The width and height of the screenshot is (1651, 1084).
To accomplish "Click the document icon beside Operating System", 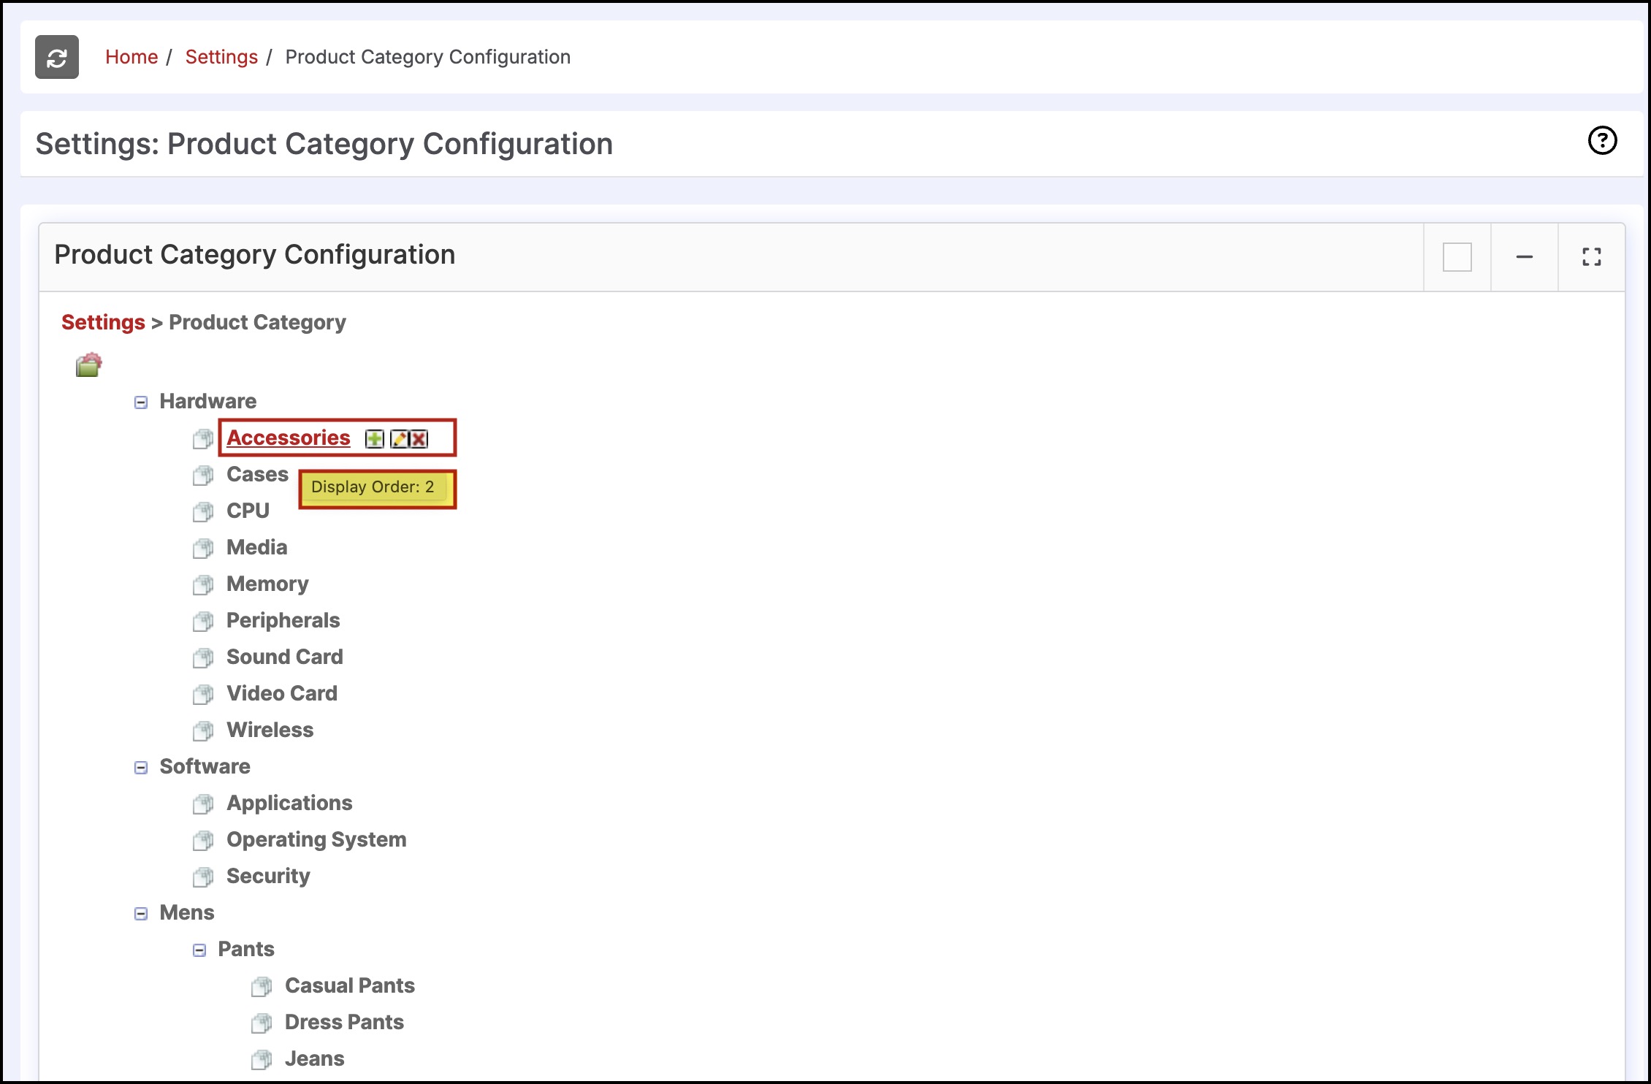I will pyautogui.click(x=203, y=841).
